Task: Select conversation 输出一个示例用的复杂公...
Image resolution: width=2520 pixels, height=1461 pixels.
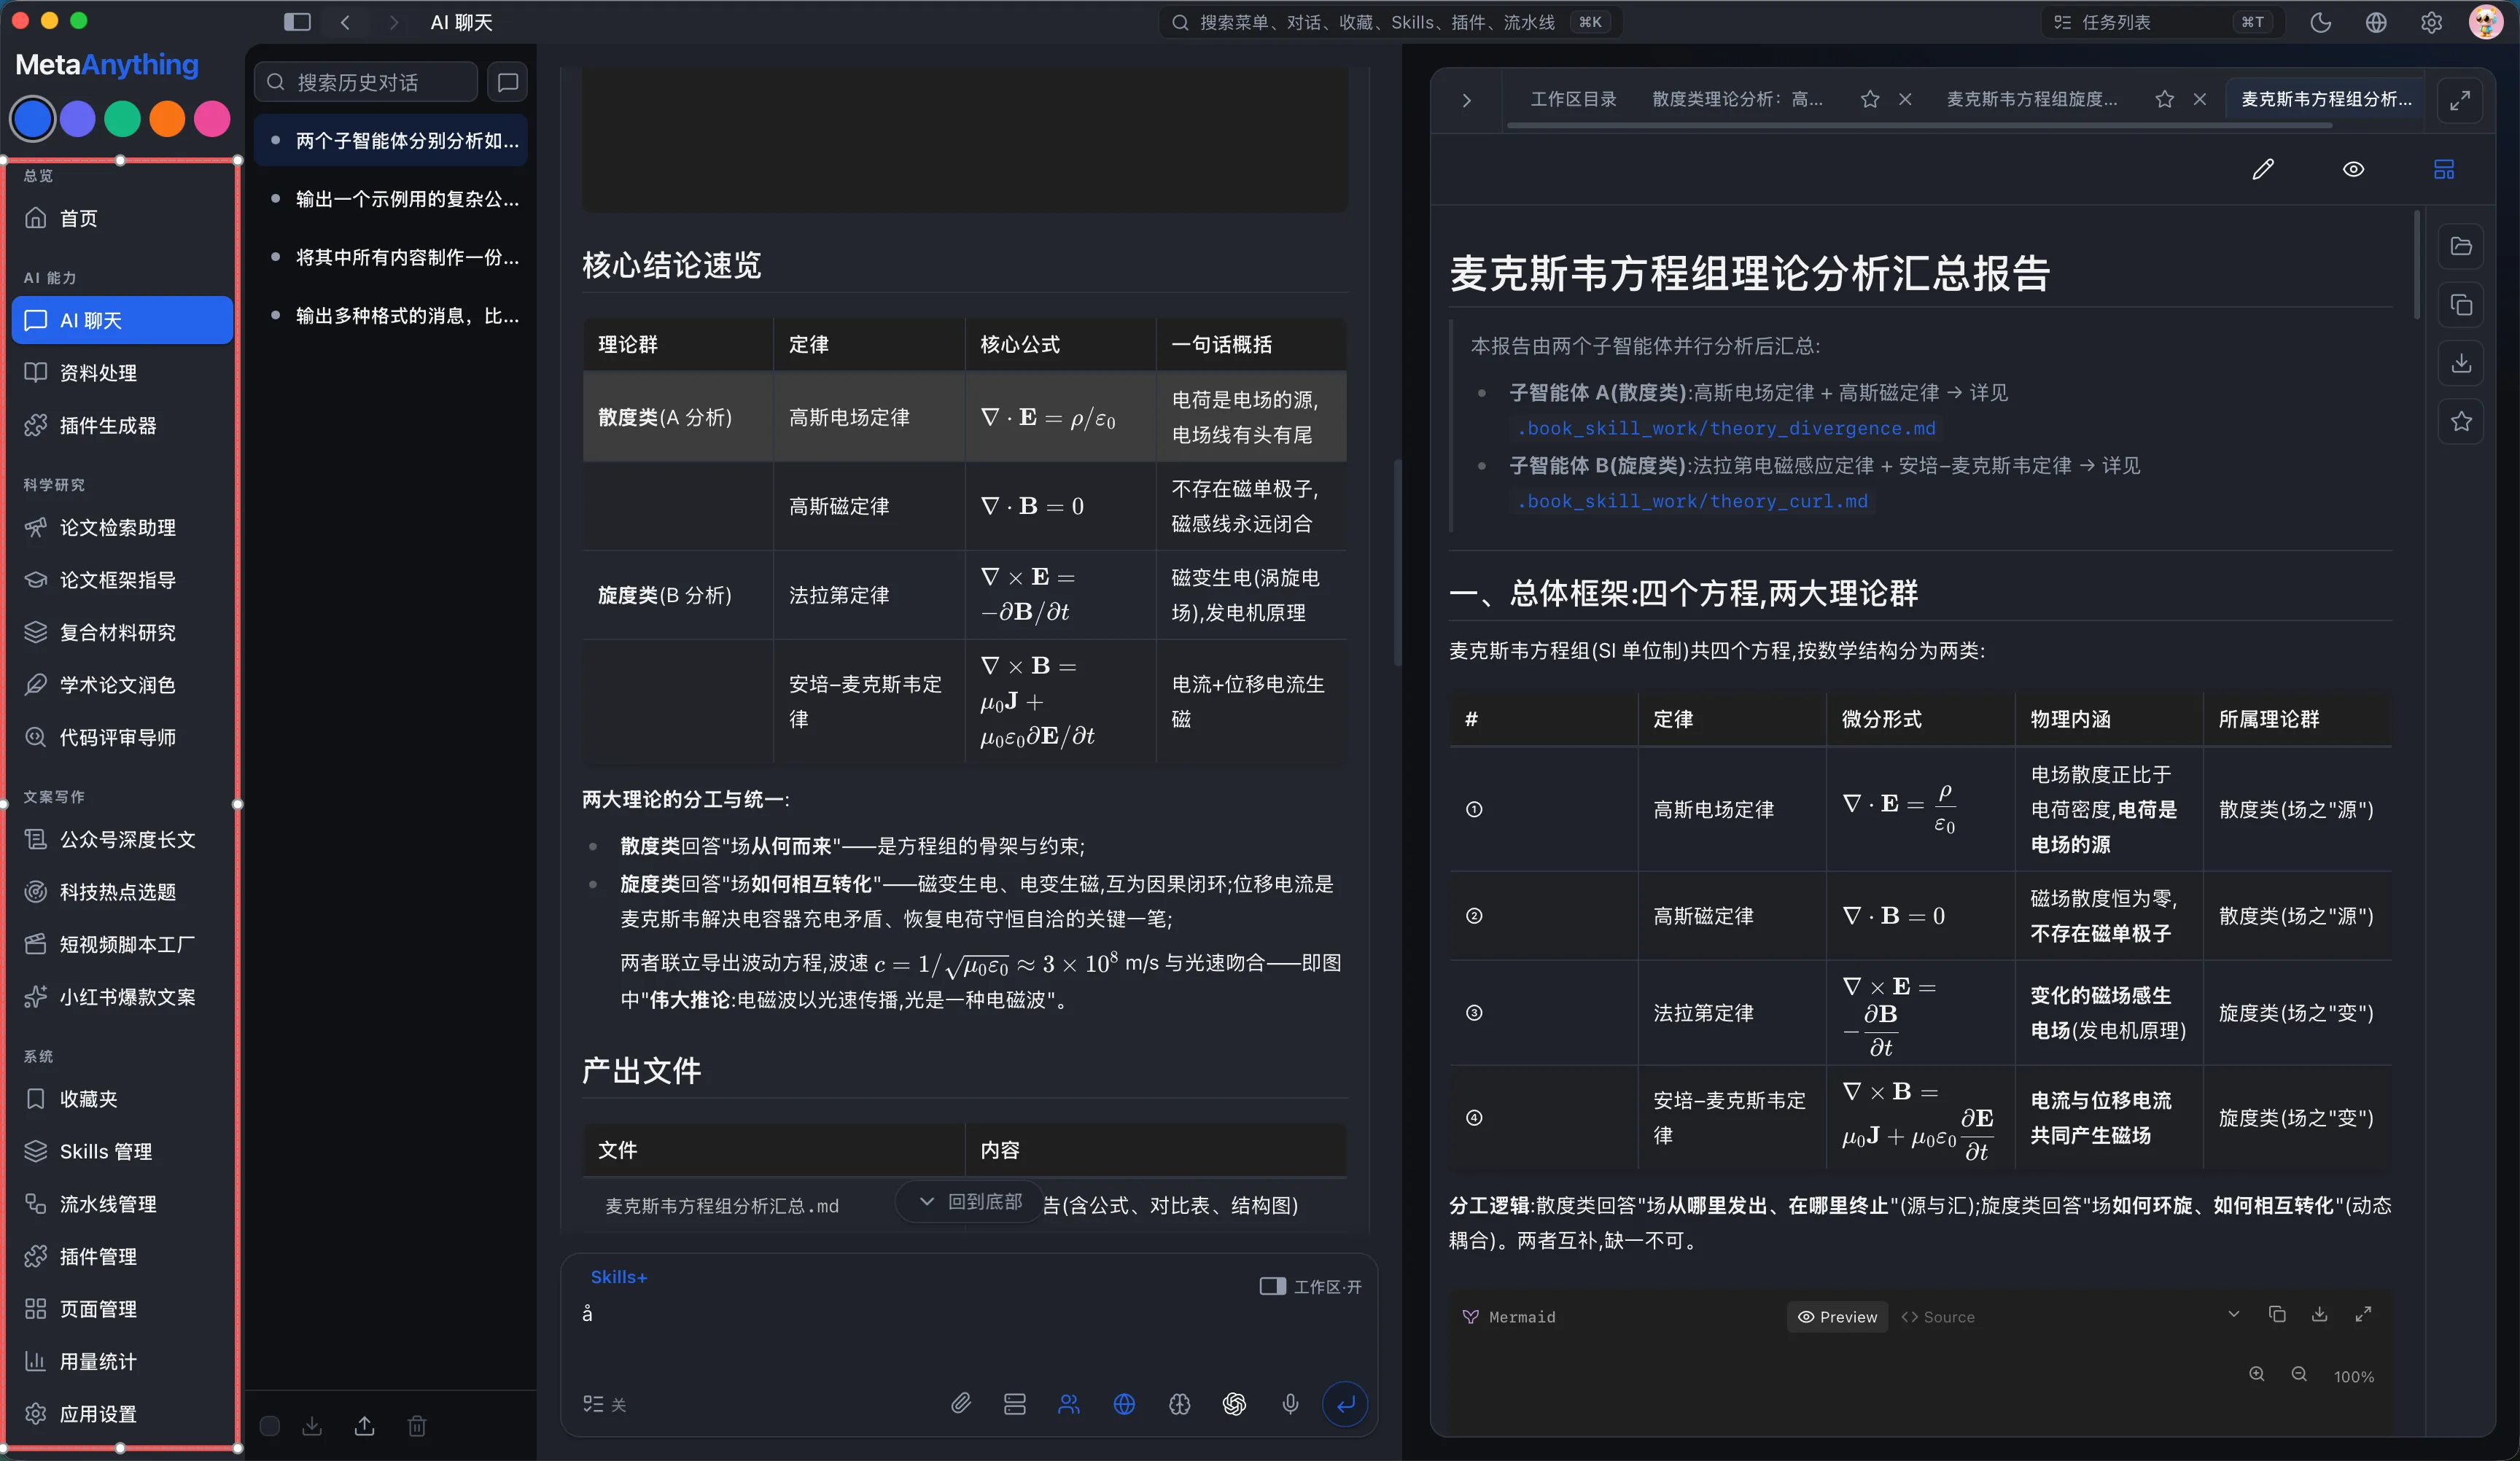Action: click(x=392, y=199)
